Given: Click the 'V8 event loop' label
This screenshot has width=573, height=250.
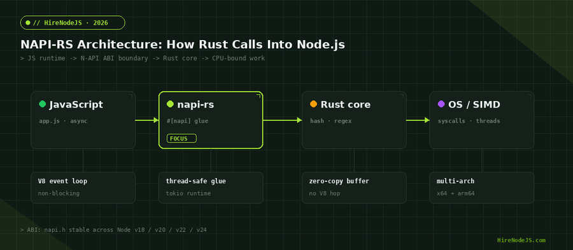Looking at the screenshot, I should [x=62, y=181].
